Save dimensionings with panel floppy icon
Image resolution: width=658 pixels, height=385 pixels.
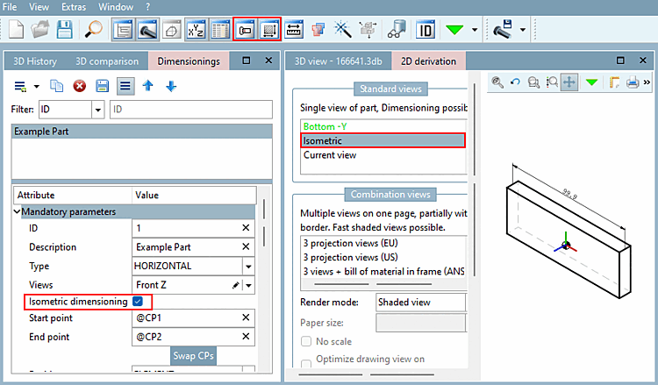[x=102, y=86]
